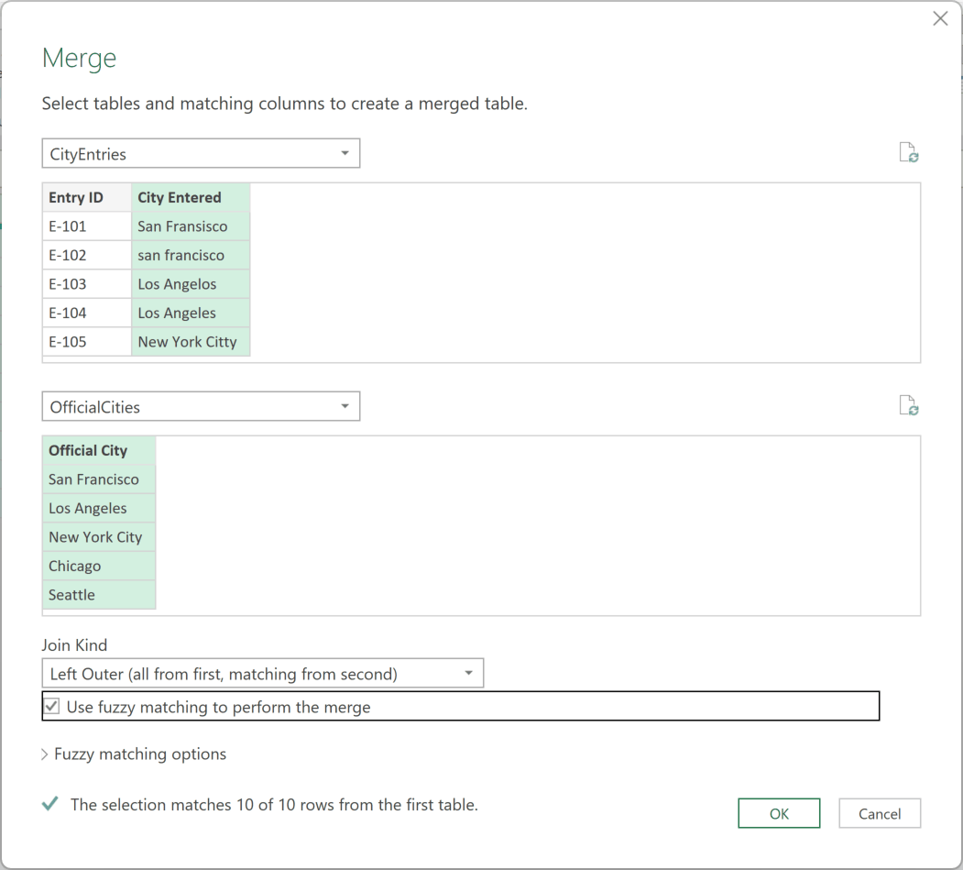Click the Chicago cell
The image size is (963, 870).
pyautogui.click(x=99, y=566)
